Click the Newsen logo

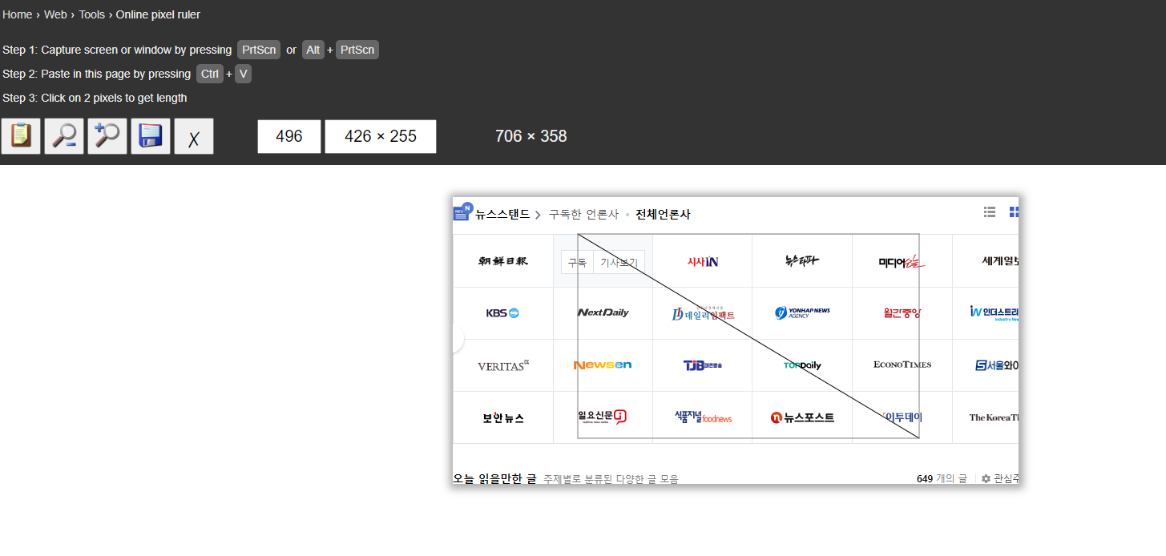point(603,365)
